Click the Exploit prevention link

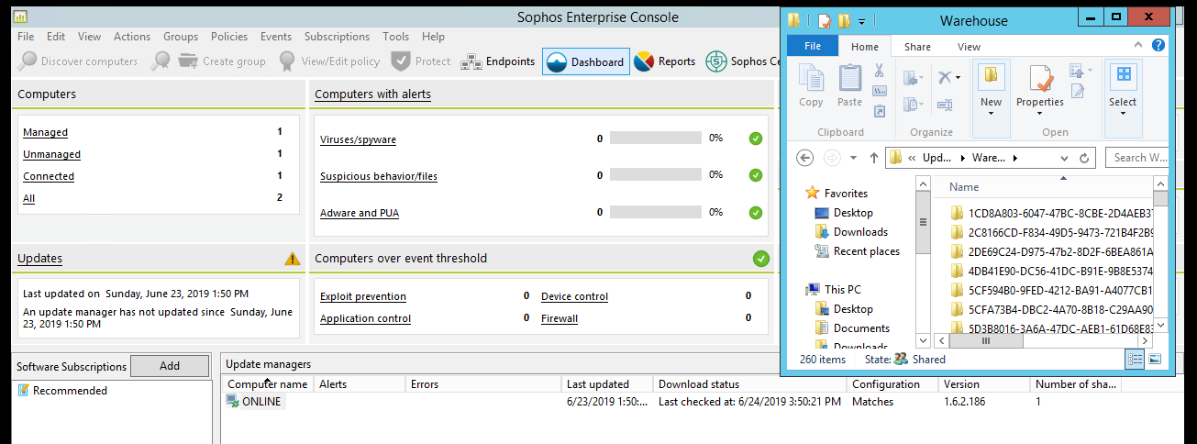pyautogui.click(x=363, y=296)
